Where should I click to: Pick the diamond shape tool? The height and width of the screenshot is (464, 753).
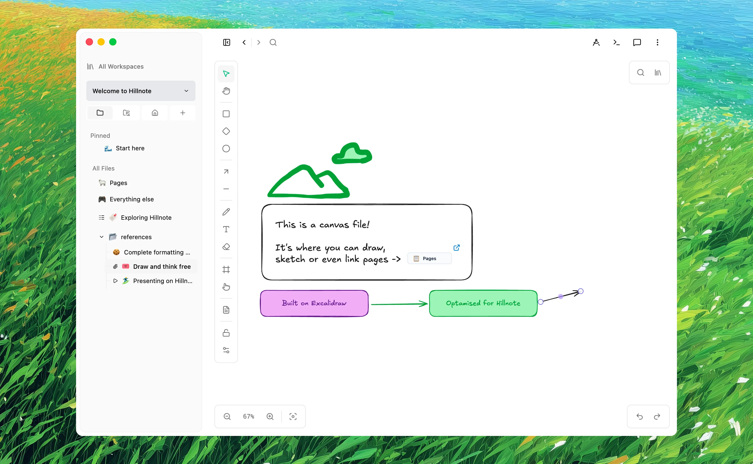[226, 131]
